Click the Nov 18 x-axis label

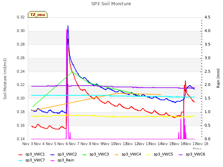coord(202,144)
